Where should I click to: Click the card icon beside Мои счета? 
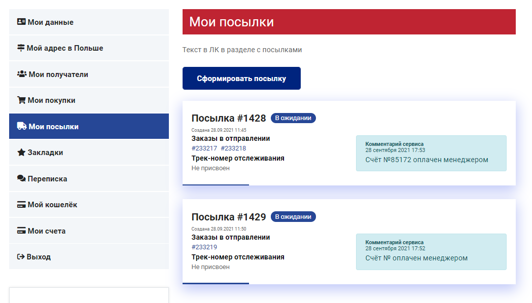(x=21, y=231)
